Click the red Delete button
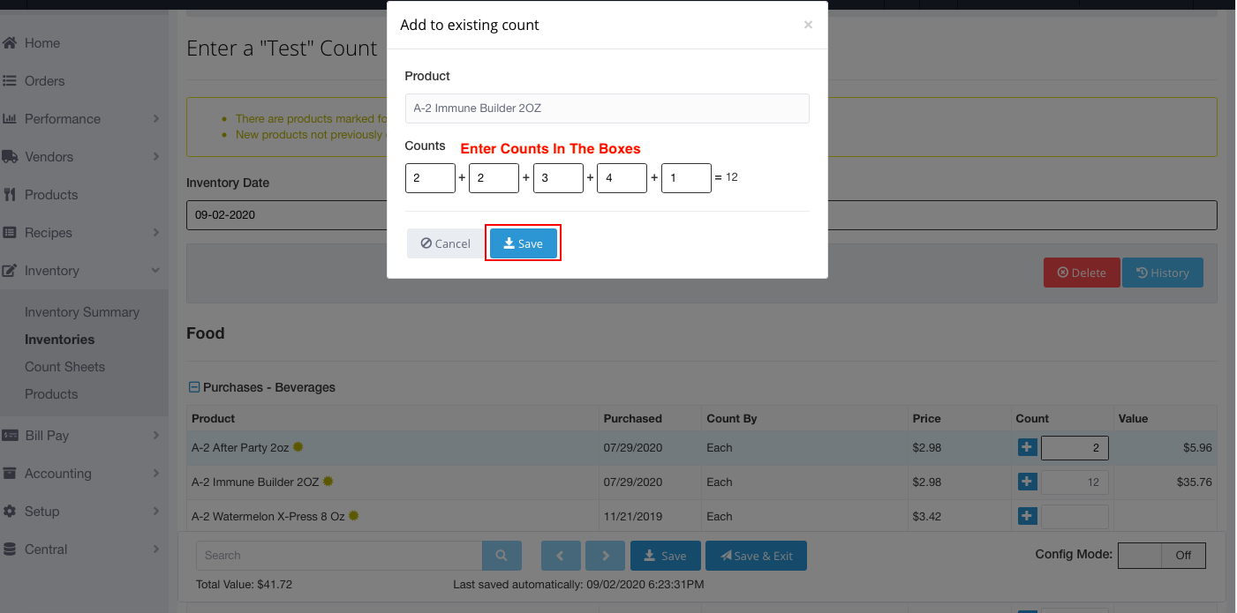 [1081, 273]
